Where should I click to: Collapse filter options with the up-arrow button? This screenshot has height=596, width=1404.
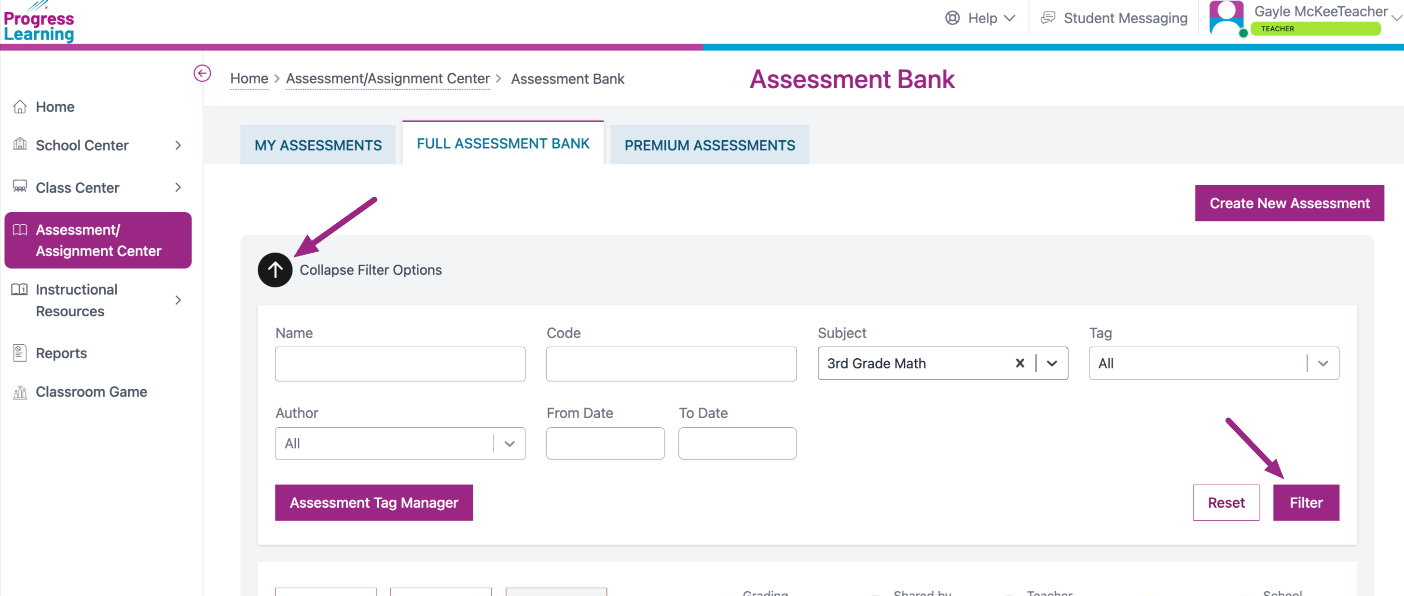point(275,270)
